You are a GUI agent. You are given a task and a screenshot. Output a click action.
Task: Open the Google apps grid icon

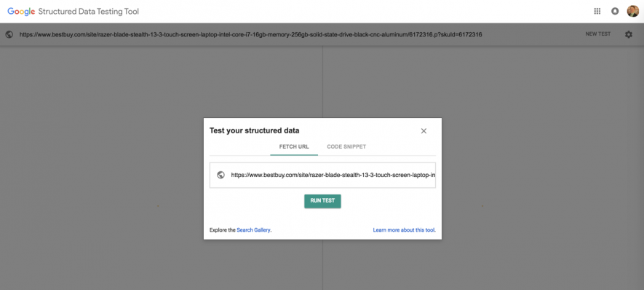point(597,11)
